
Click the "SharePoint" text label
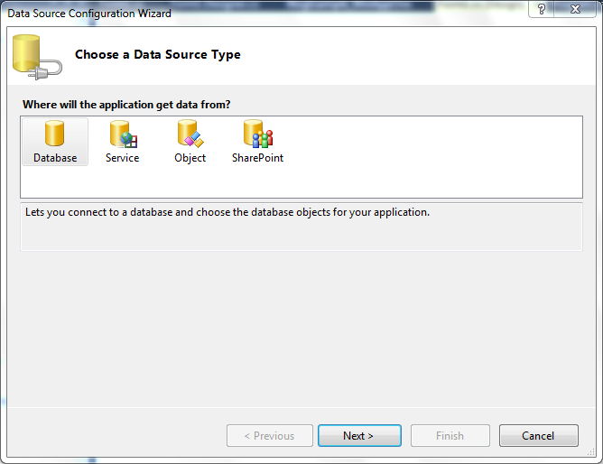[257, 158]
